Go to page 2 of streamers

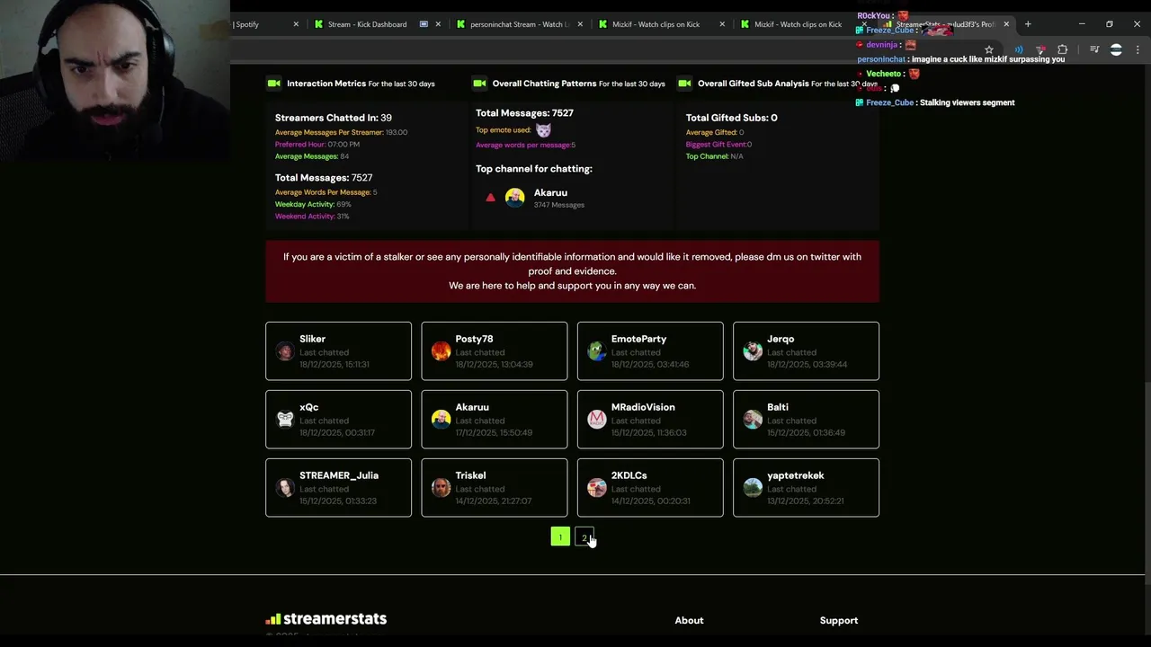coord(584,537)
